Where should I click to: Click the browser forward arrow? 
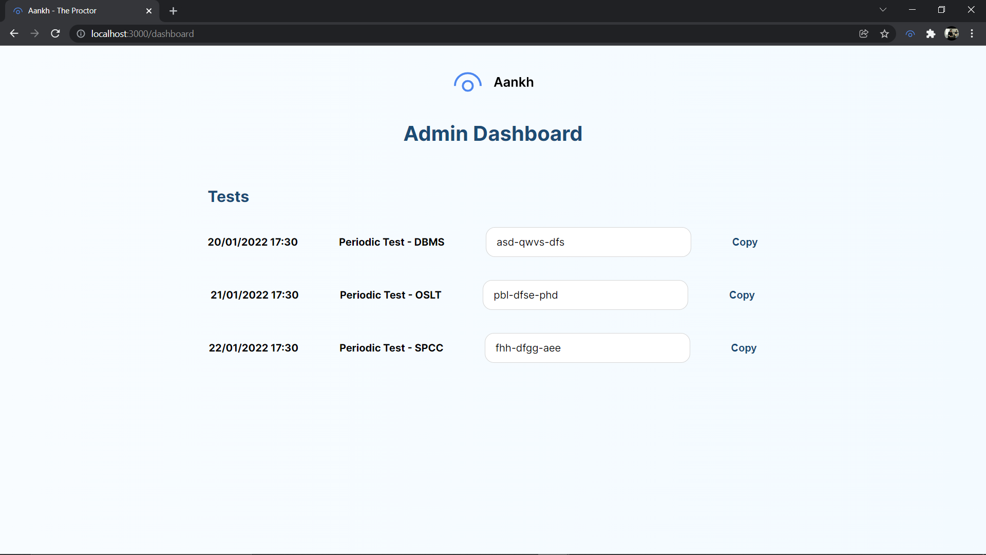(x=34, y=33)
